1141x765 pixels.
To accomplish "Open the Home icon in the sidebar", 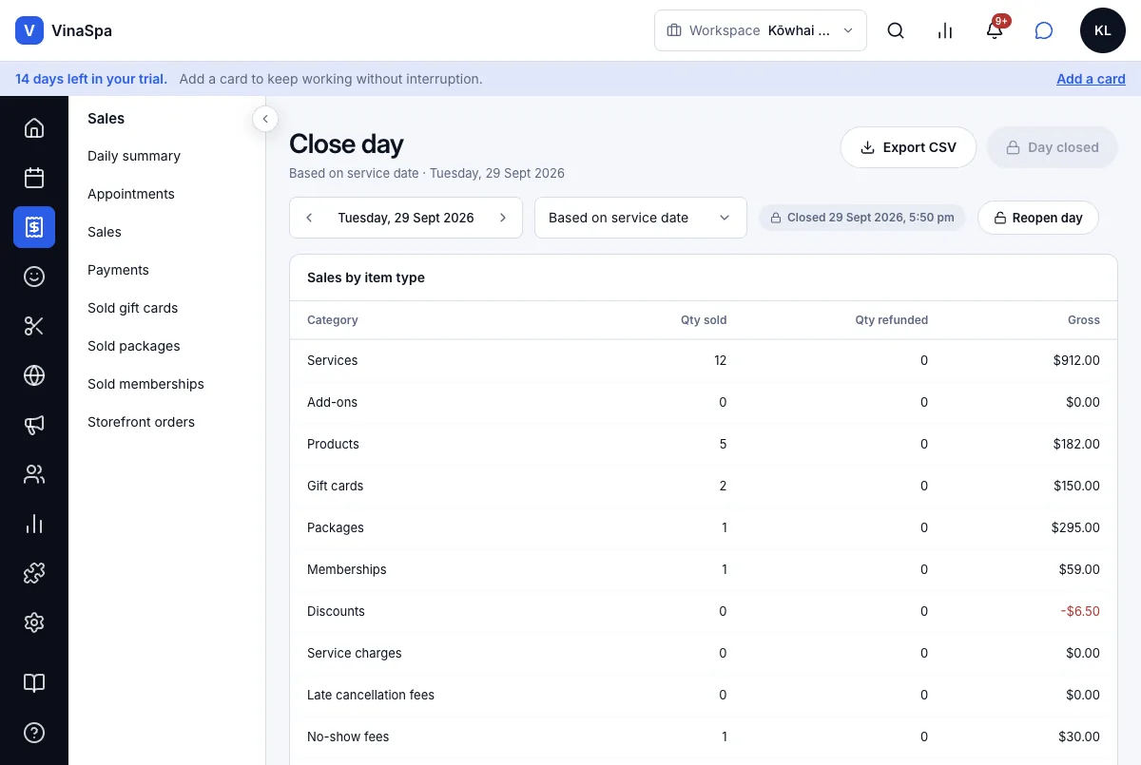I will (x=34, y=128).
